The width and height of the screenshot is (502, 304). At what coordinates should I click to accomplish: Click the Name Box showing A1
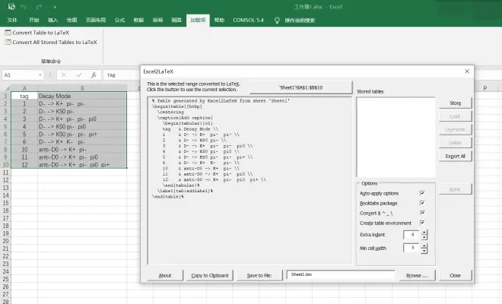tap(20, 75)
